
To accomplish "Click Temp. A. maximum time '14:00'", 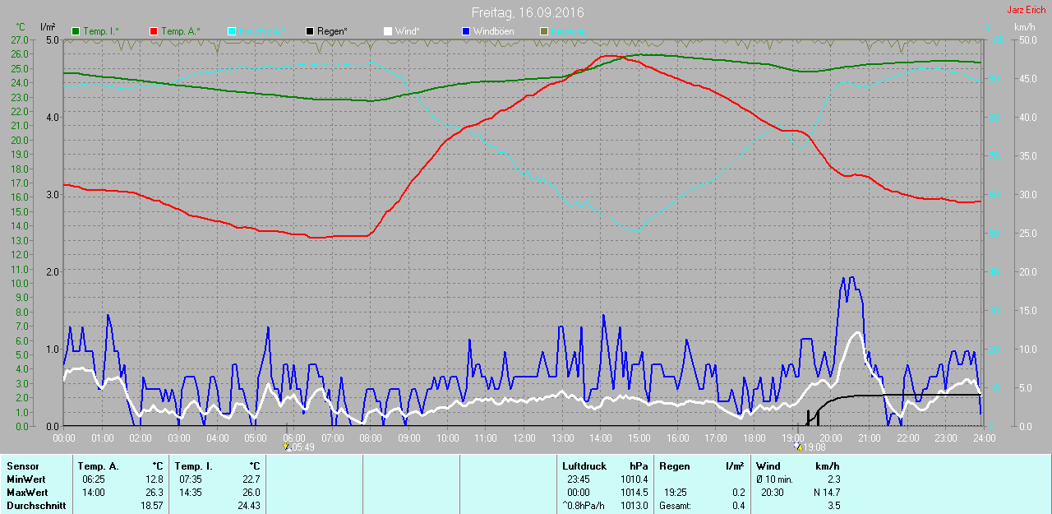I will [92, 493].
